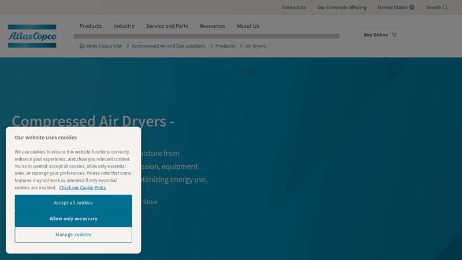Screen dimensions: 462x260
Task: Click the Search text in header
Action: (x=434, y=8)
